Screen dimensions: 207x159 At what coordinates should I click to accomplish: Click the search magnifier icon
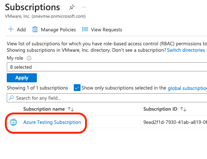(11, 98)
